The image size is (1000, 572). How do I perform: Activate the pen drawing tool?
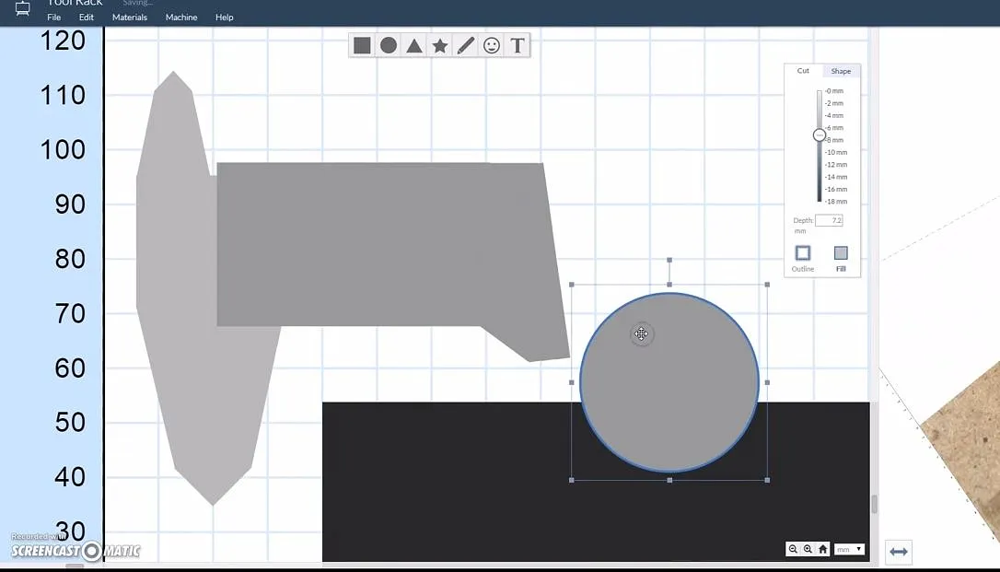click(x=466, y=45)
